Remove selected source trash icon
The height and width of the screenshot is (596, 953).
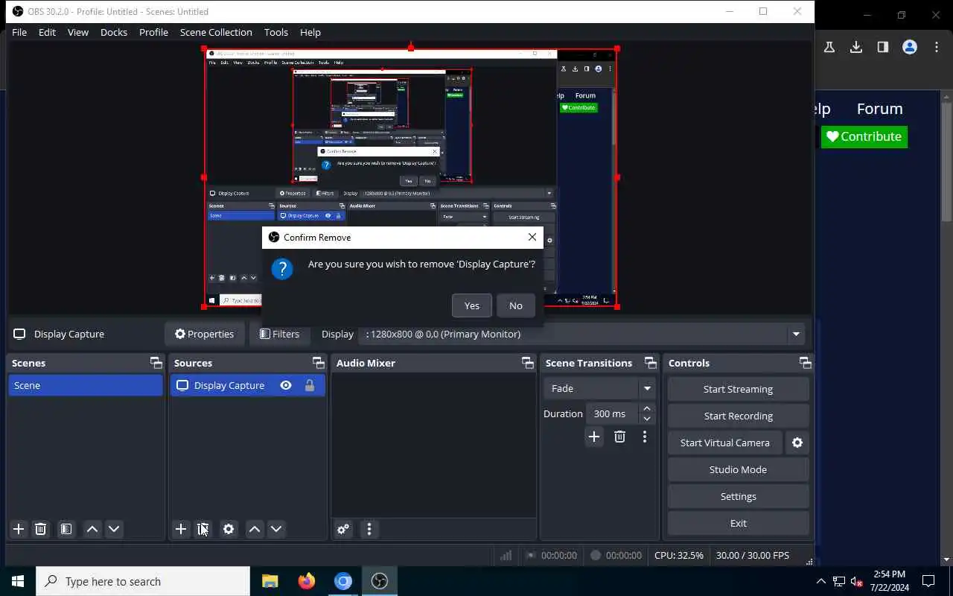tap(203, 529)
